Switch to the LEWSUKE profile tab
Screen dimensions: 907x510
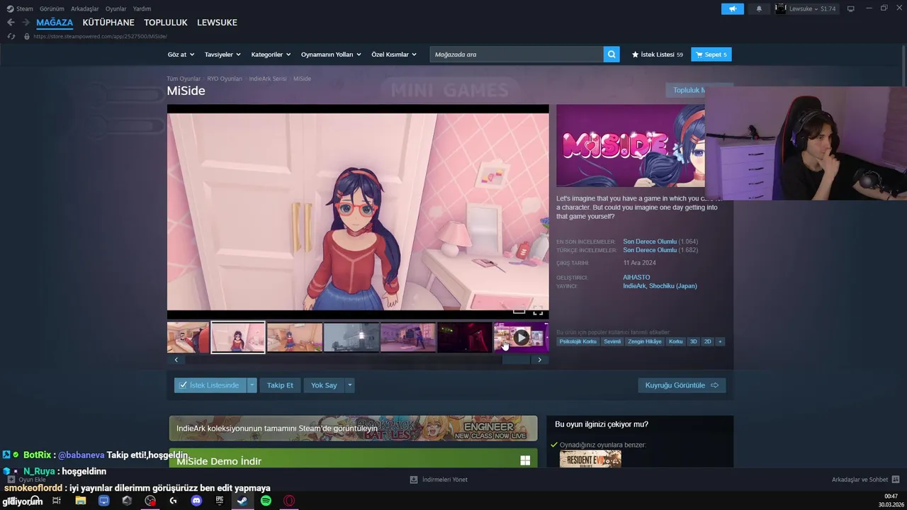(217, 23)
